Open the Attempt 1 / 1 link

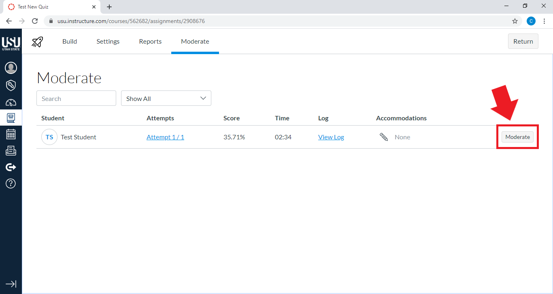point(165,137)
